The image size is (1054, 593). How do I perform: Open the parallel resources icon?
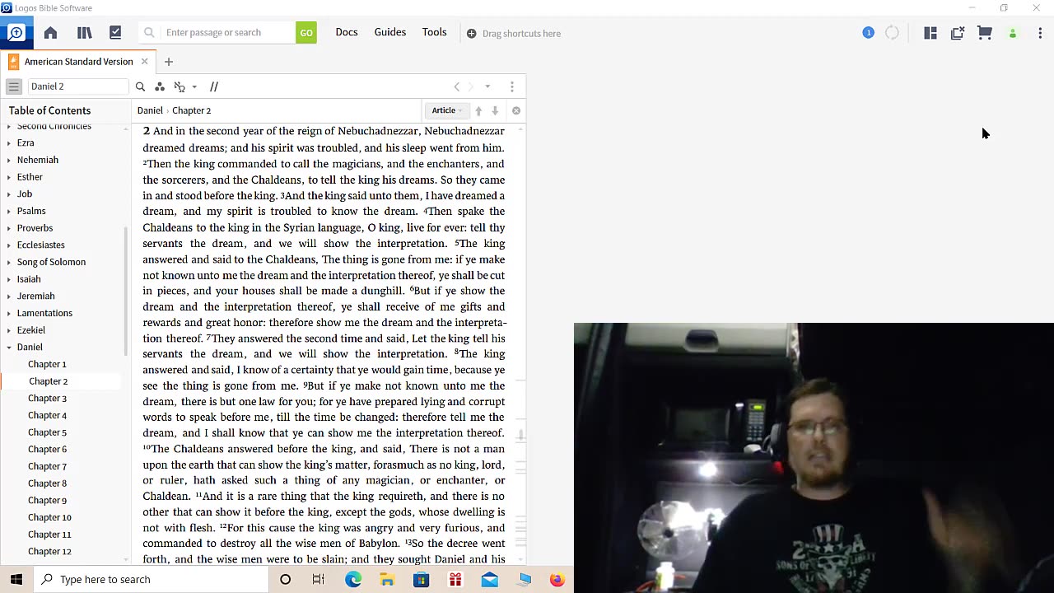tap(180, 86)
